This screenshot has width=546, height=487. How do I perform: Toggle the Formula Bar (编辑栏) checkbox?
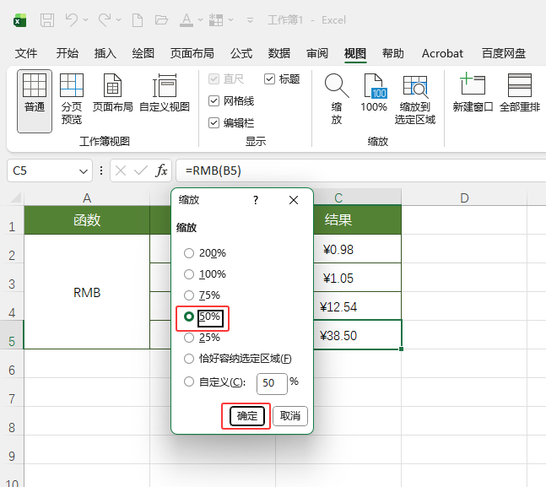(x=214, y=123)
